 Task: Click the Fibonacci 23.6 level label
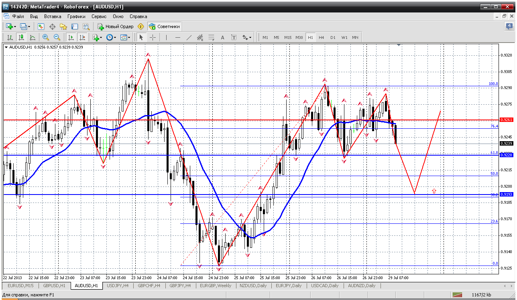pyautogui.click(x=494, y=221)
